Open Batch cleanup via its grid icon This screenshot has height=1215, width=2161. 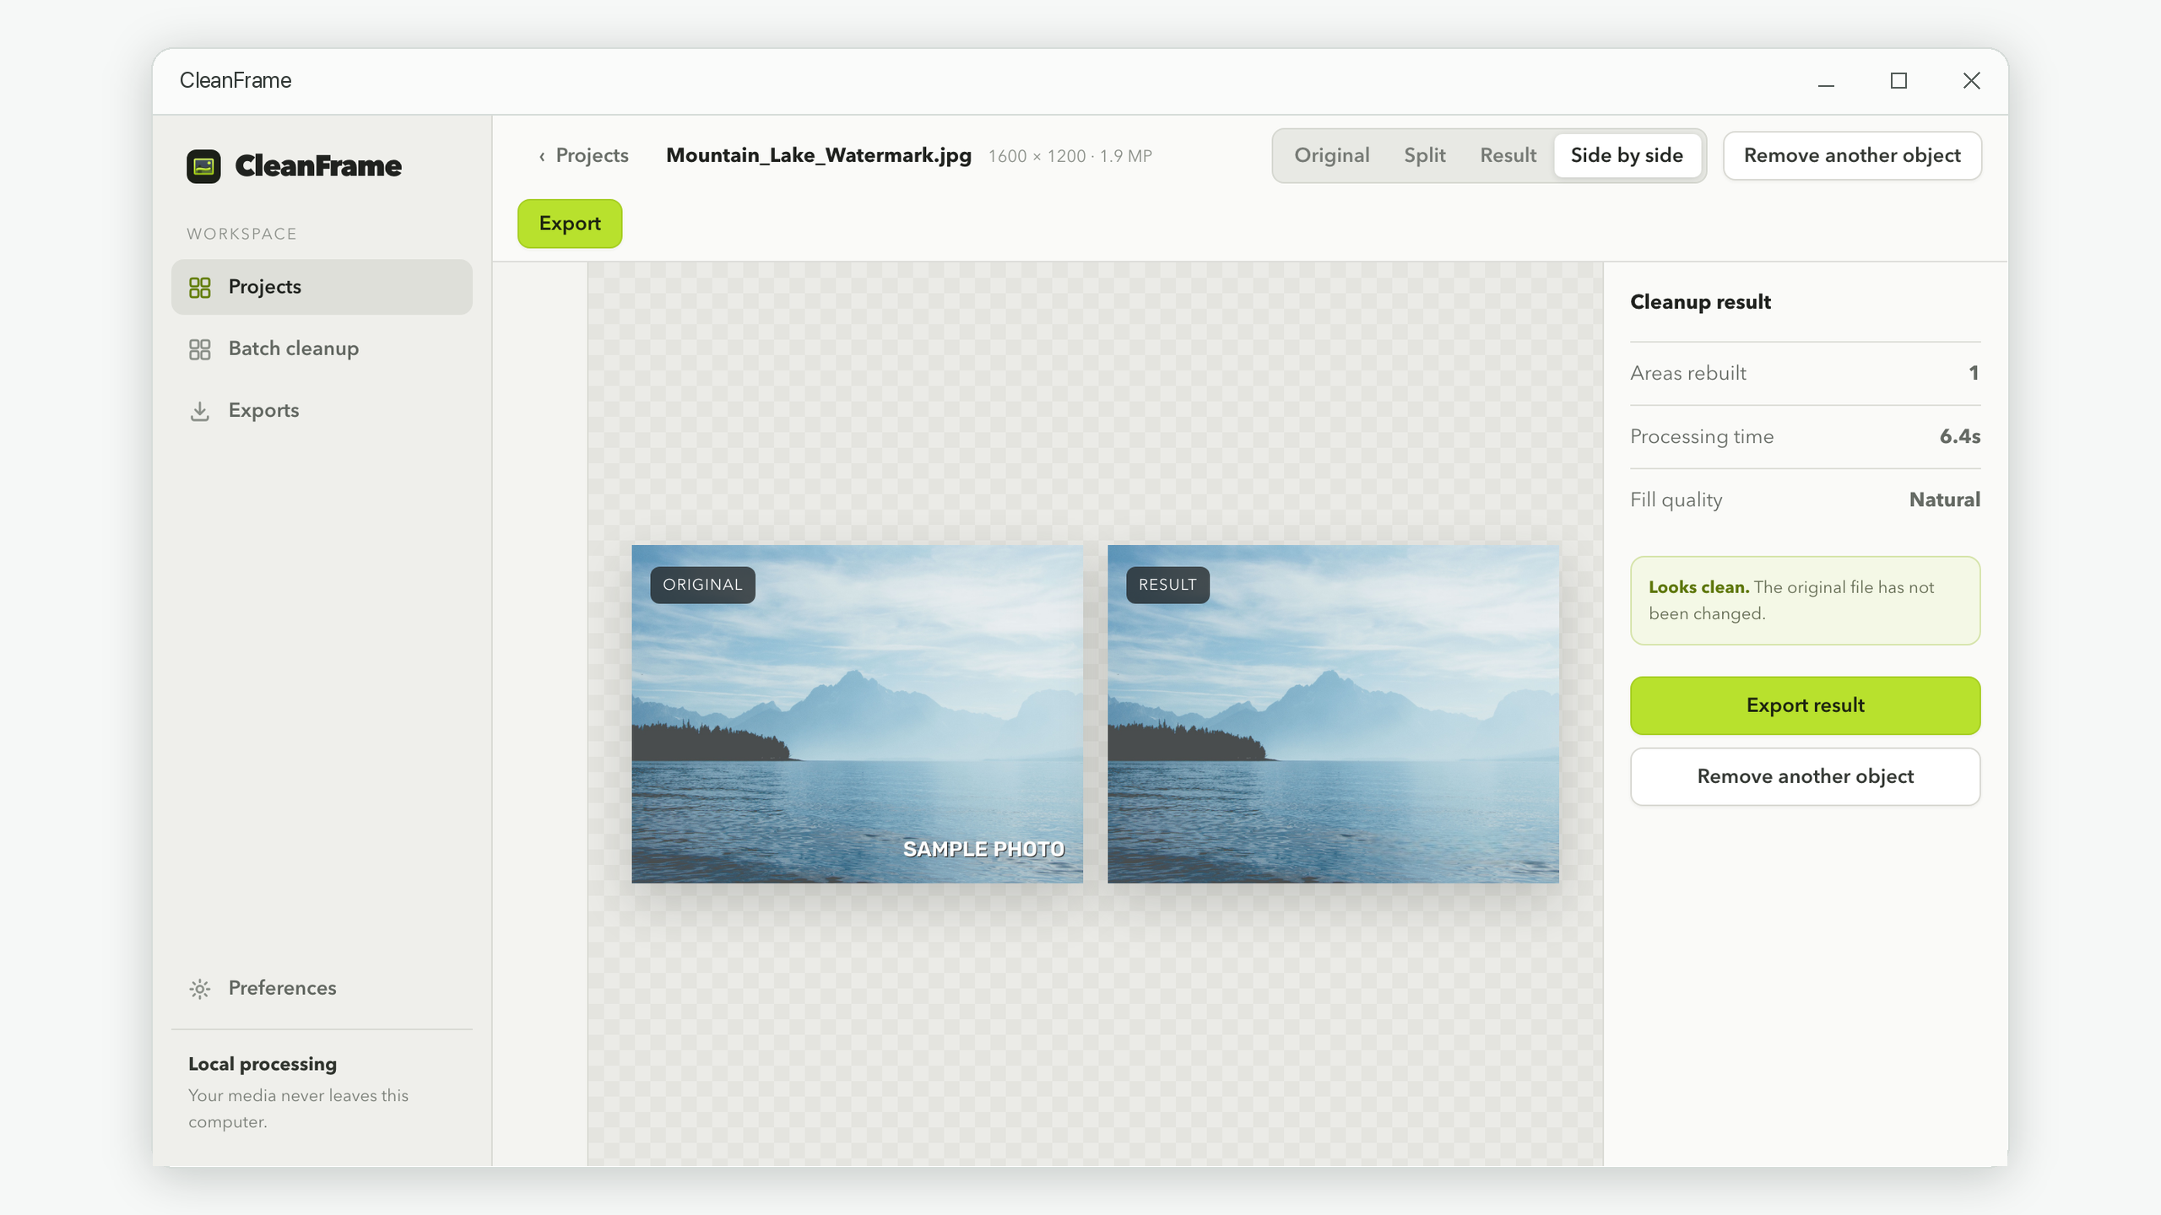pyautogui.click(x=200, y=349)
